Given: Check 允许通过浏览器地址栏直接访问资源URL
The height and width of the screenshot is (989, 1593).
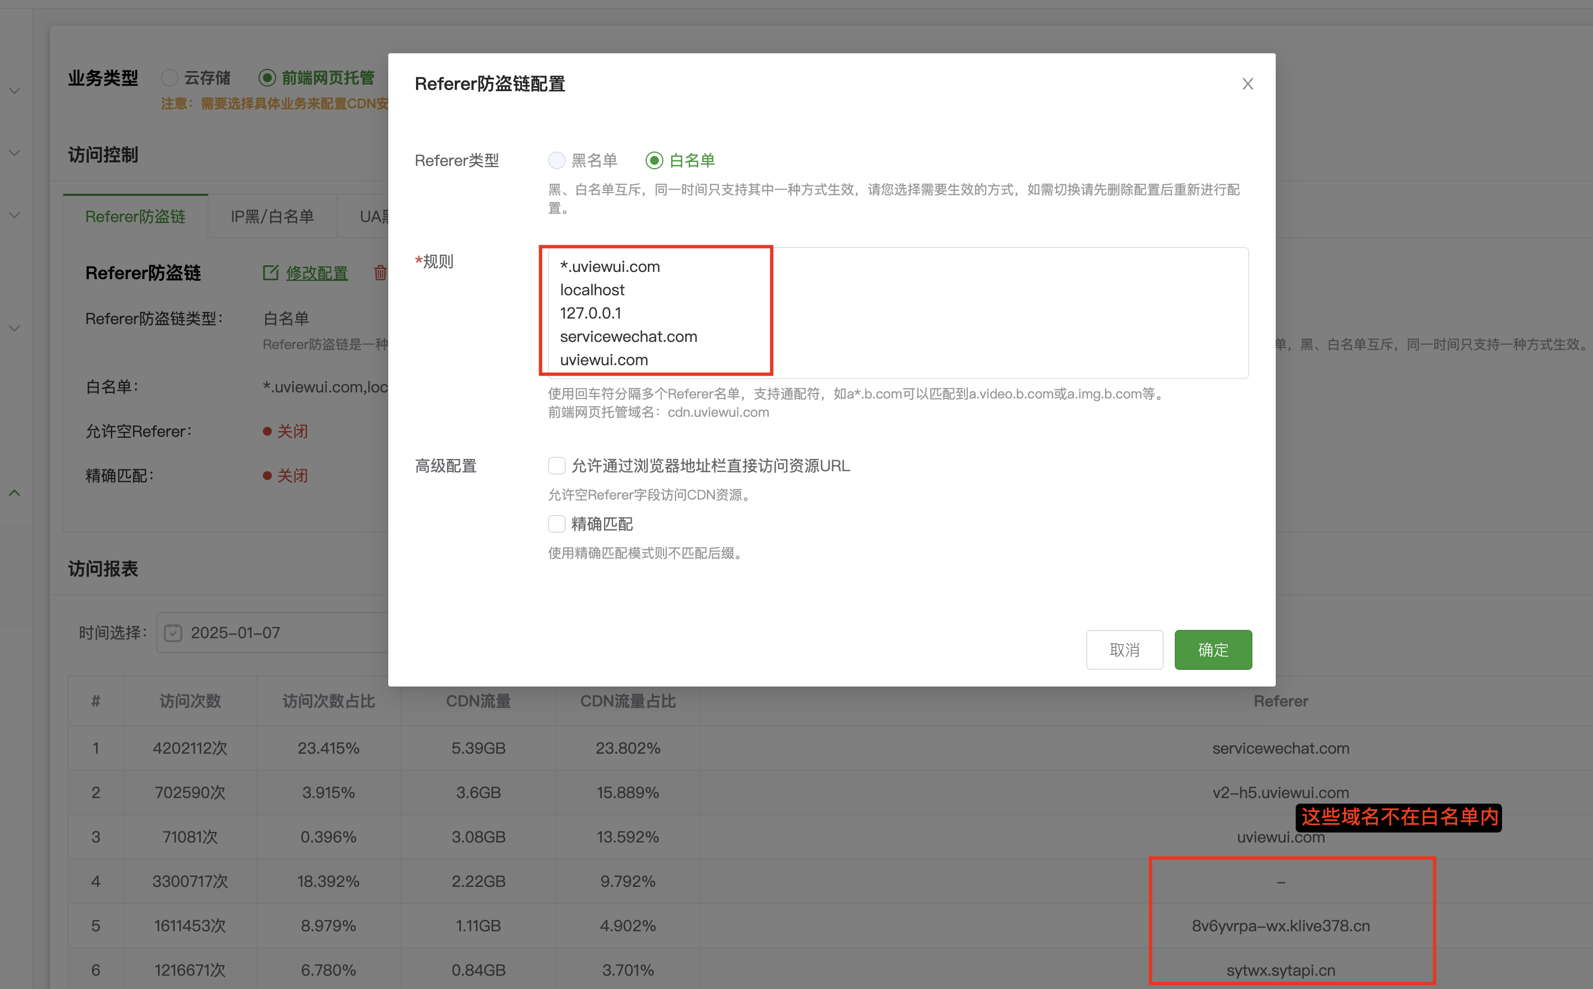Looking at the screenshot, I should pos(556,466).
